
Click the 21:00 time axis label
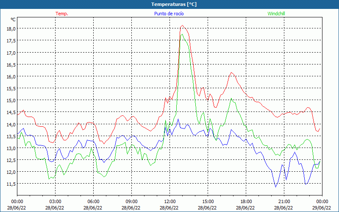(x=284, y=202)
